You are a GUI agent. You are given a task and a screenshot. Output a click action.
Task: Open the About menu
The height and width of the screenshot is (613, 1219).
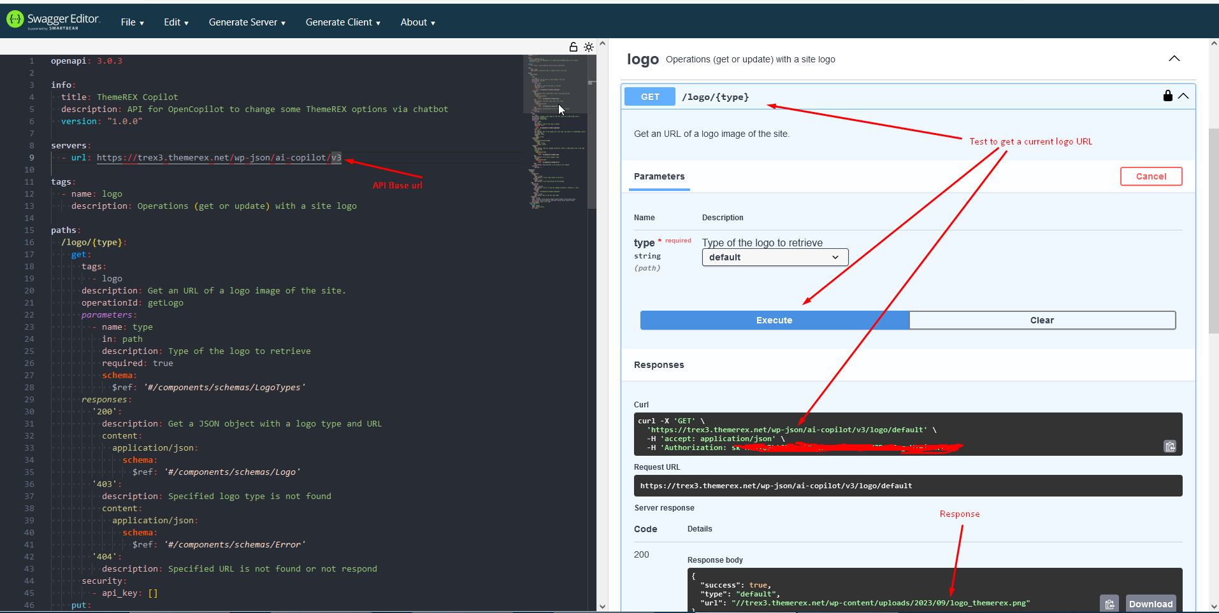[x=418, y=22]
